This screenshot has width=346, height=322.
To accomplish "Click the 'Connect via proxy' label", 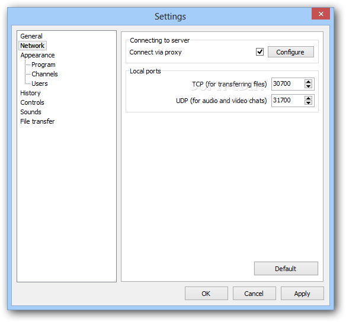I will pyautogui.click(x=155, y=52).
